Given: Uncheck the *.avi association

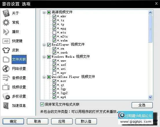Looking at the screenshot, I should tap(54, 69).
